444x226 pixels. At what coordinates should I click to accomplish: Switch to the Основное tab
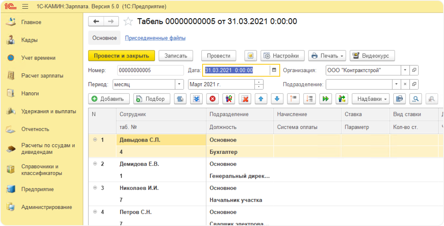[x=105, y=38]
